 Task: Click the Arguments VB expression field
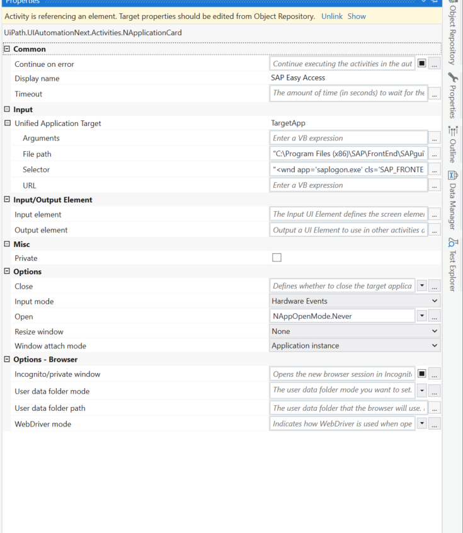click(348, 138)
